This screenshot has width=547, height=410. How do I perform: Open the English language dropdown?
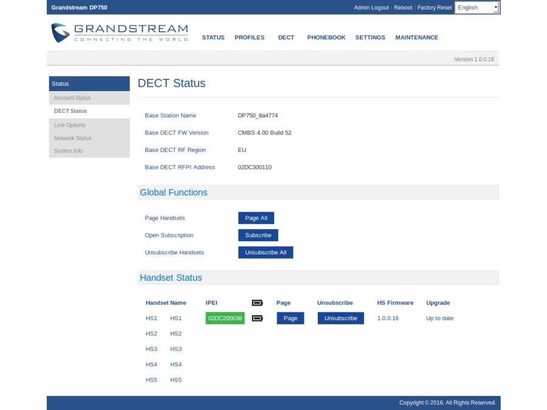tap(477, 7)
